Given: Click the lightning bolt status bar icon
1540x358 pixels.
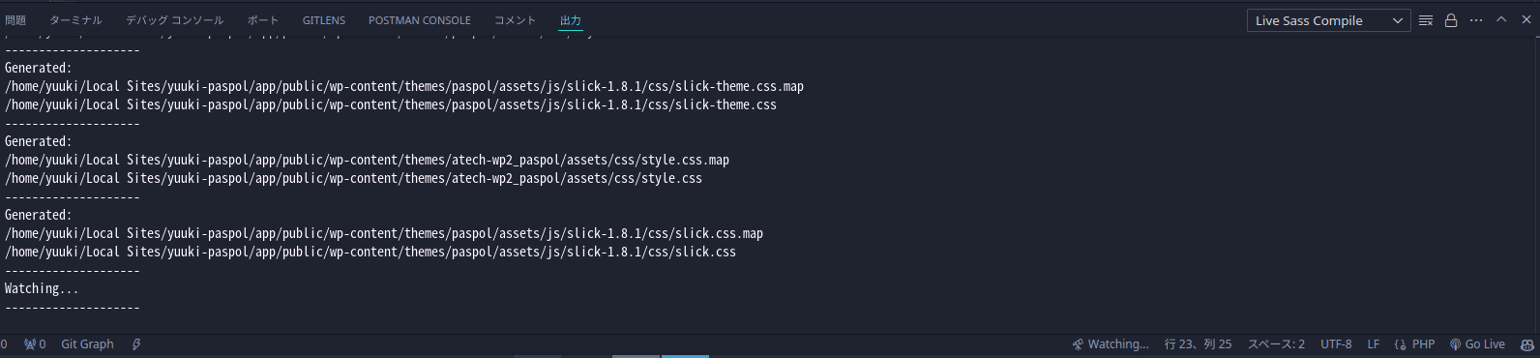Looking at the screenshot, I should click(x=136, y=344).
